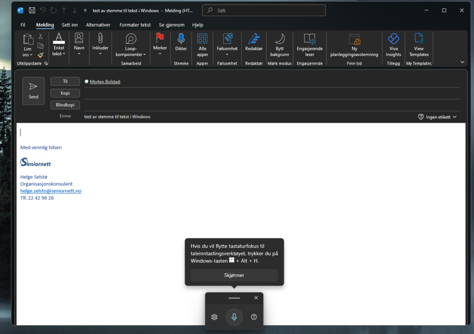Click the View Templates icon

pyautogui.click(x=418, y=39)
